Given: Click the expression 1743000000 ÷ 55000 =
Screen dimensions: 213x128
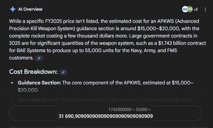Looking at the screenshot, I should (130, 109).
